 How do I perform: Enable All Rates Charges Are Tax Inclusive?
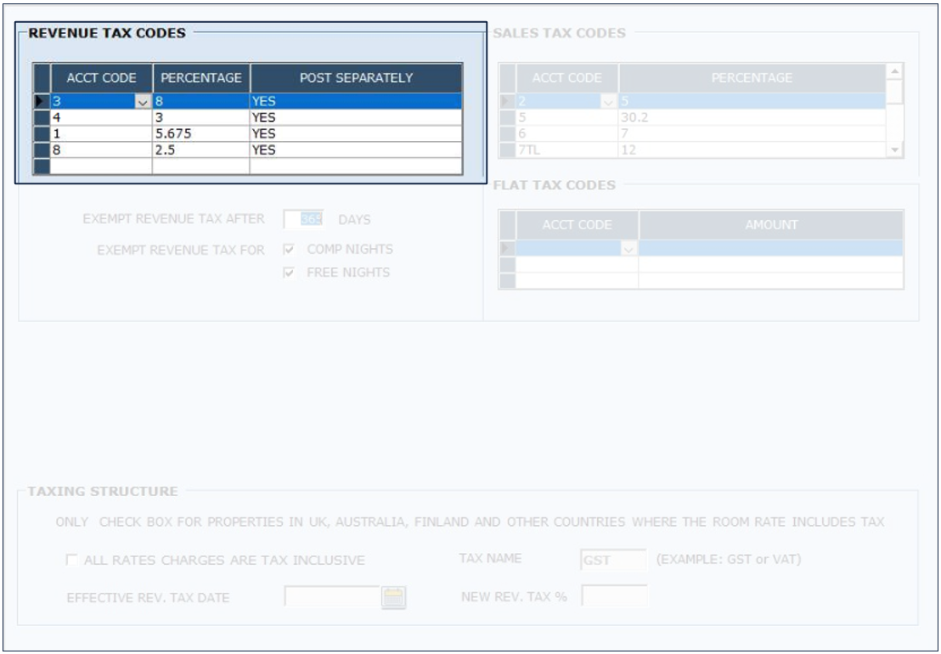tap(71, 561)
